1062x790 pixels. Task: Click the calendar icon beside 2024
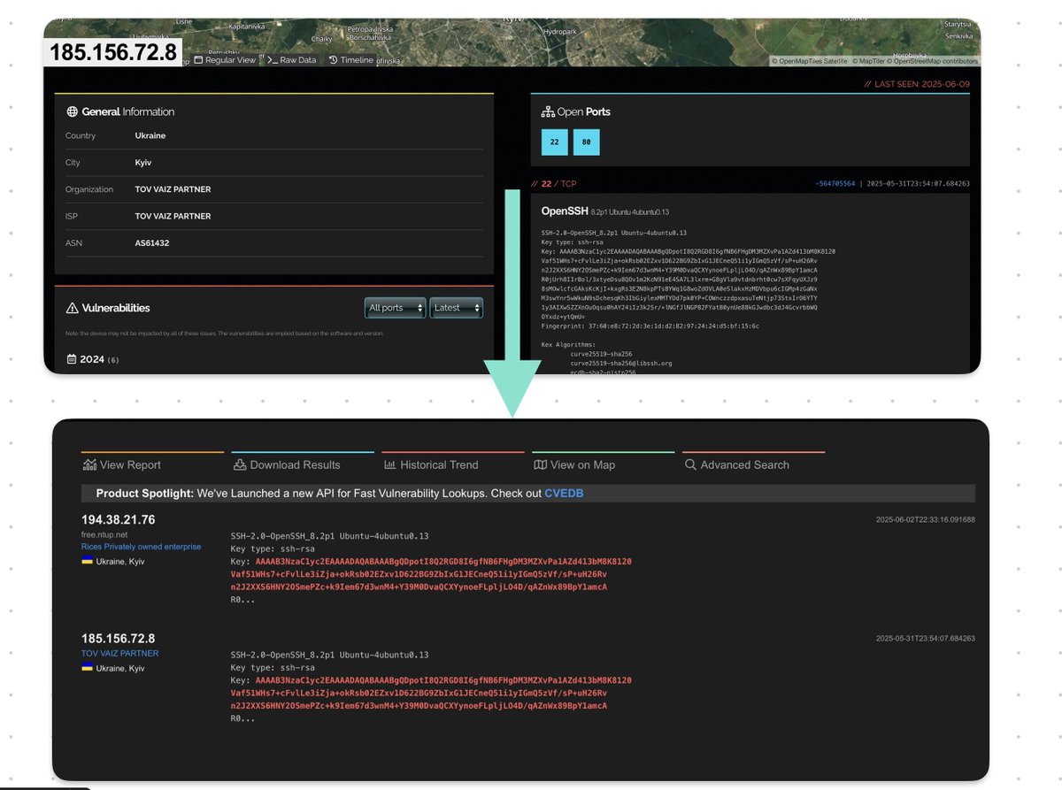(x=72, y=359)
